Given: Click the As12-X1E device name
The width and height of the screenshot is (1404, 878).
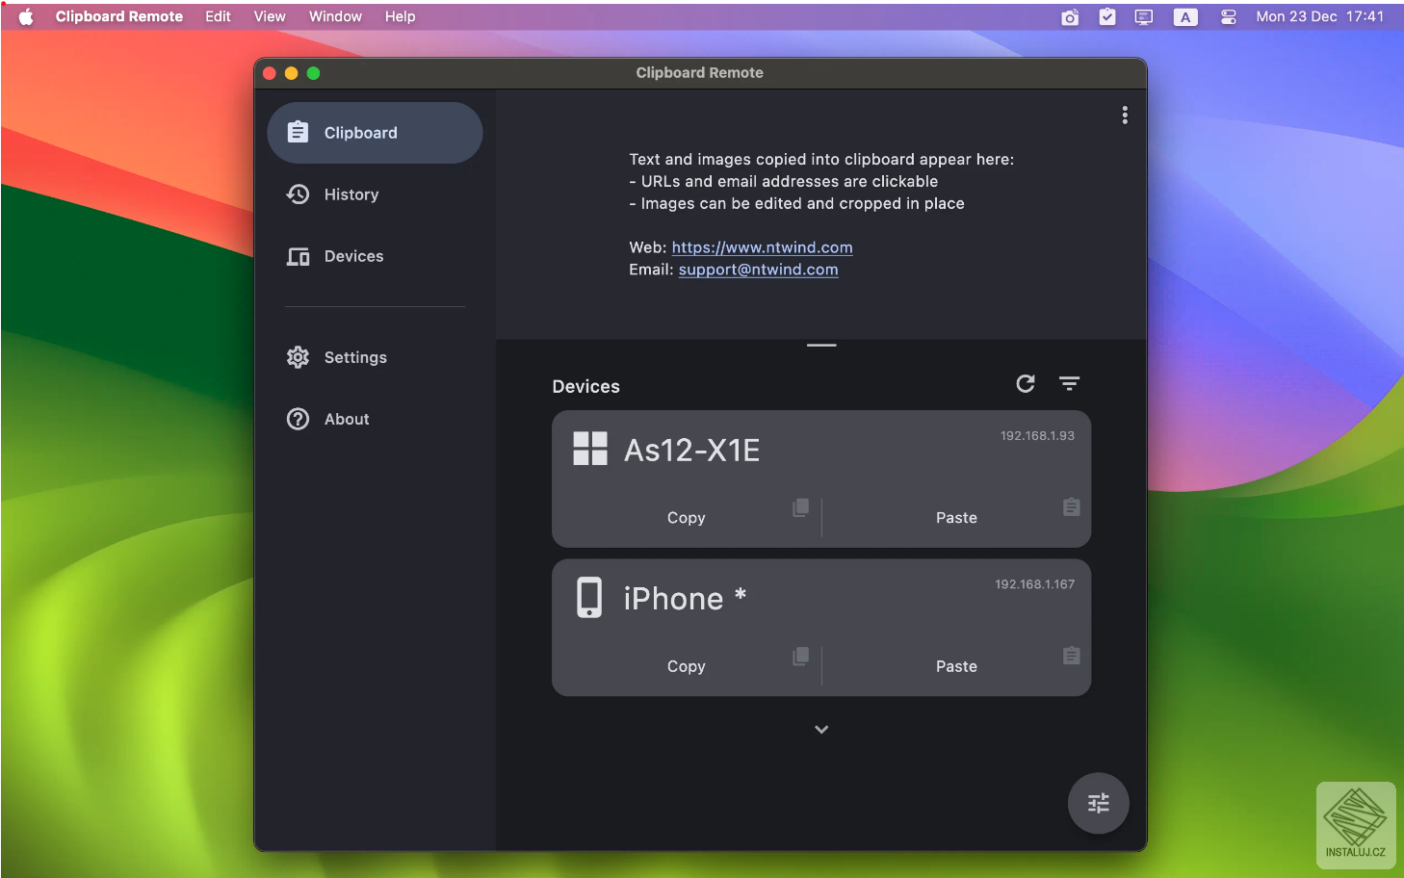Looking at the screenshot, I should click(692, 450).
